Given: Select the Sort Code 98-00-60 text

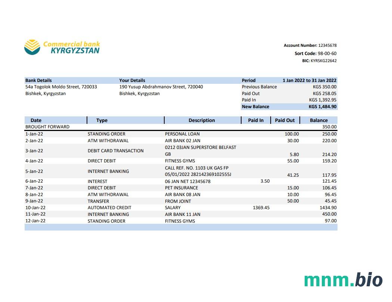Looking at the screenshot, I should [x=315, y=54].
